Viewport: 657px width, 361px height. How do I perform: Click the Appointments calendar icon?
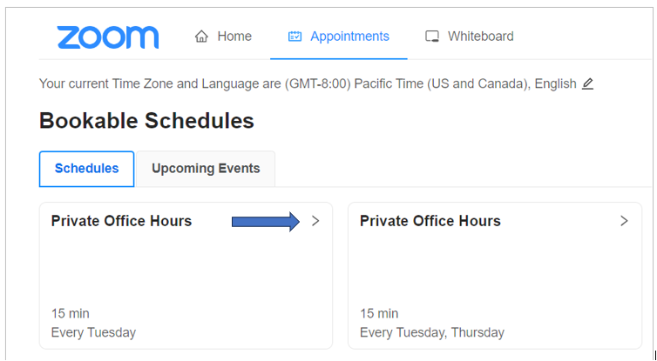tap(295, 37)
